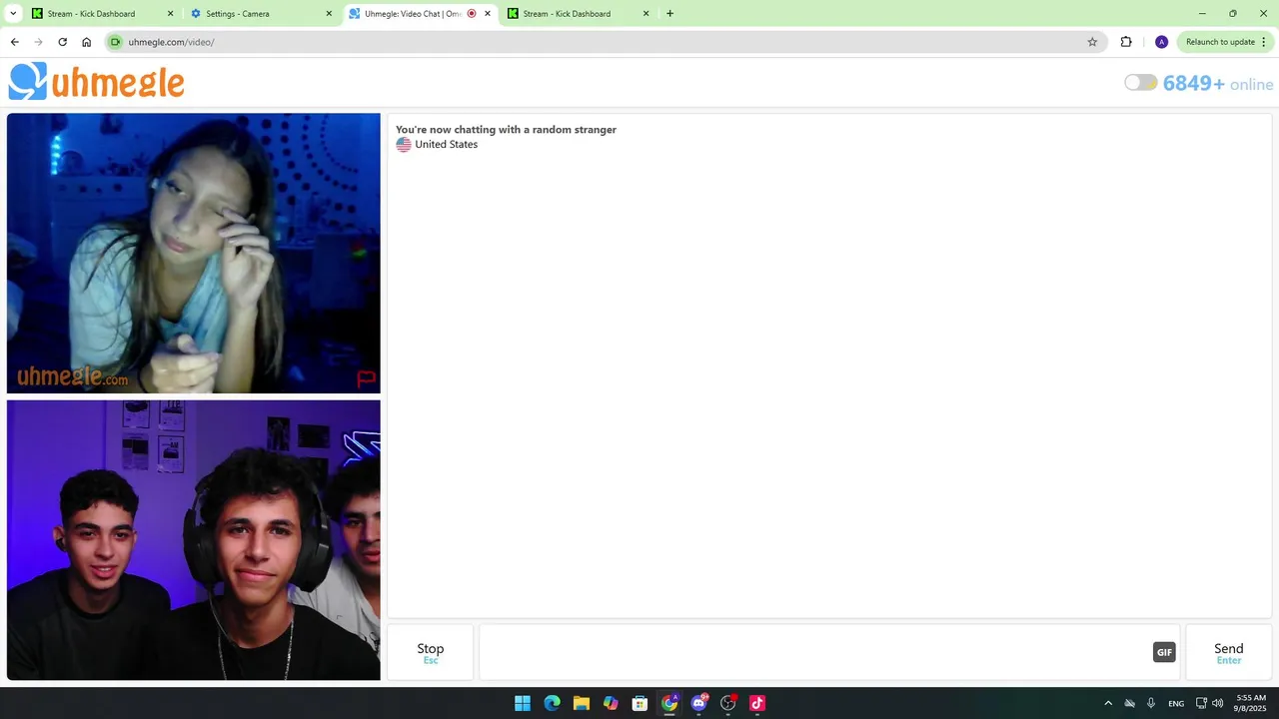Open Microsoft Store from the taskbar

point(640,703)
